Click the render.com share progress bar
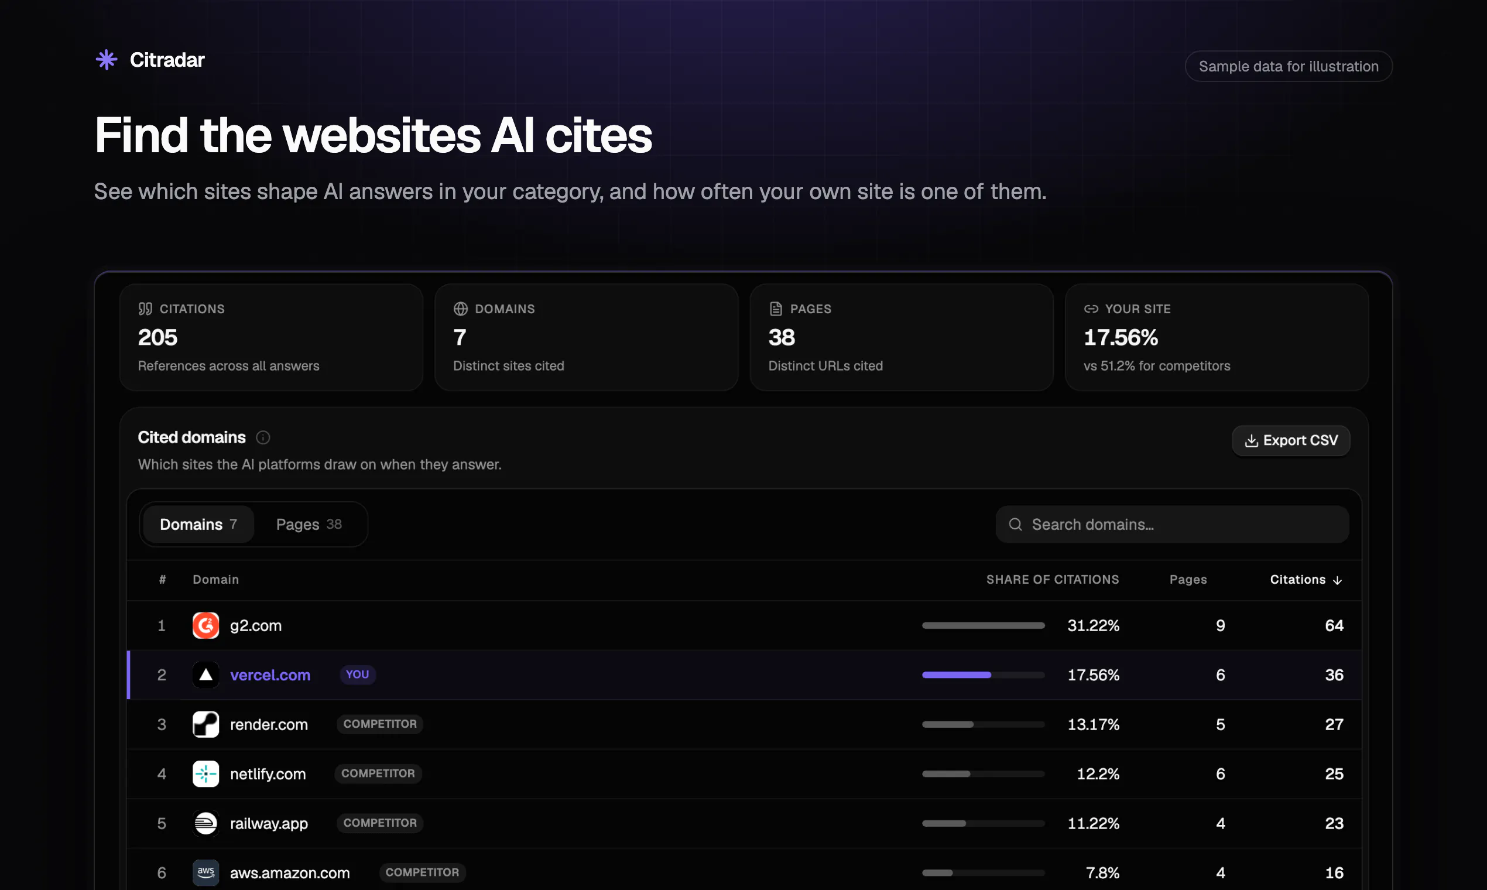Image resolution: width=1487 pixels, height=890 pixels. click(984, 724)
